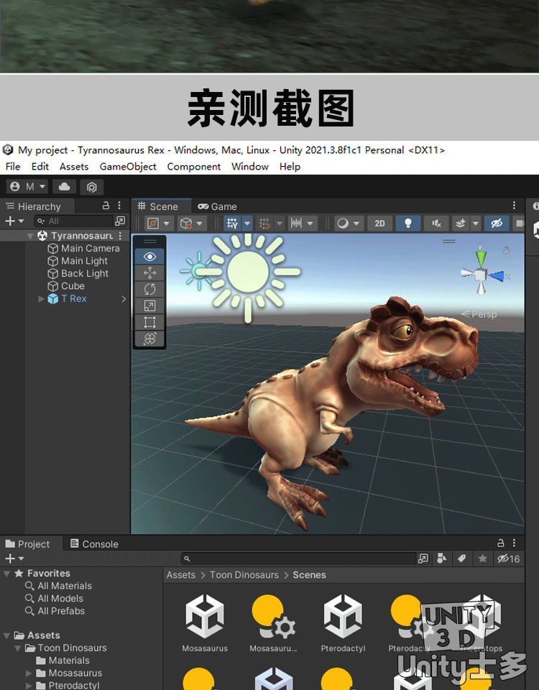The height and width of the screenshot is (690, 539).
Task: Select the Rect tool in Scene overlay
Action: click(x=149, y=322)
